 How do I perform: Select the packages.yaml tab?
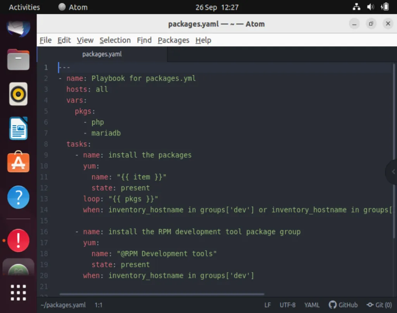point(102,54)
